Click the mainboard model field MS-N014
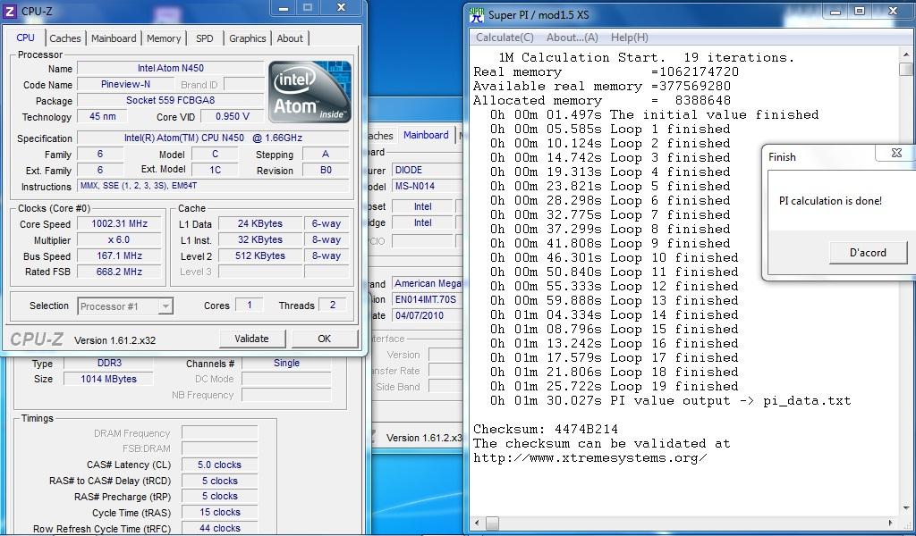 427,186
